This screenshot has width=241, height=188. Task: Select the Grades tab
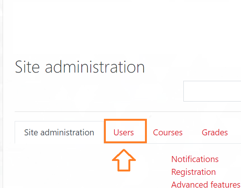215,133
